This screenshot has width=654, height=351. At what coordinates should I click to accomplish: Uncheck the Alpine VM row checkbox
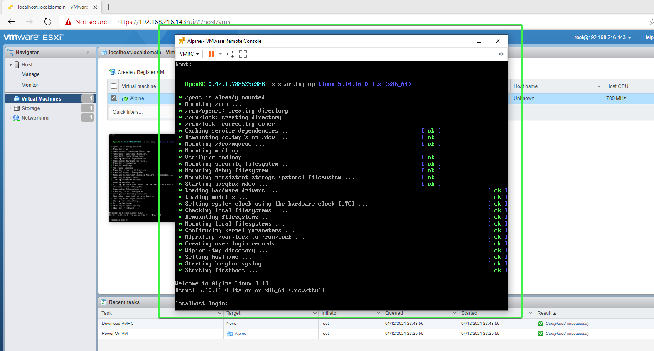coord(113,98)
